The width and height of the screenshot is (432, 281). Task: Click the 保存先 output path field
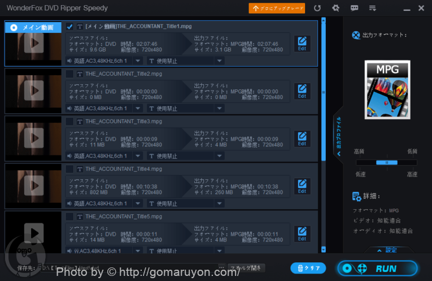(x=129, y=268)
